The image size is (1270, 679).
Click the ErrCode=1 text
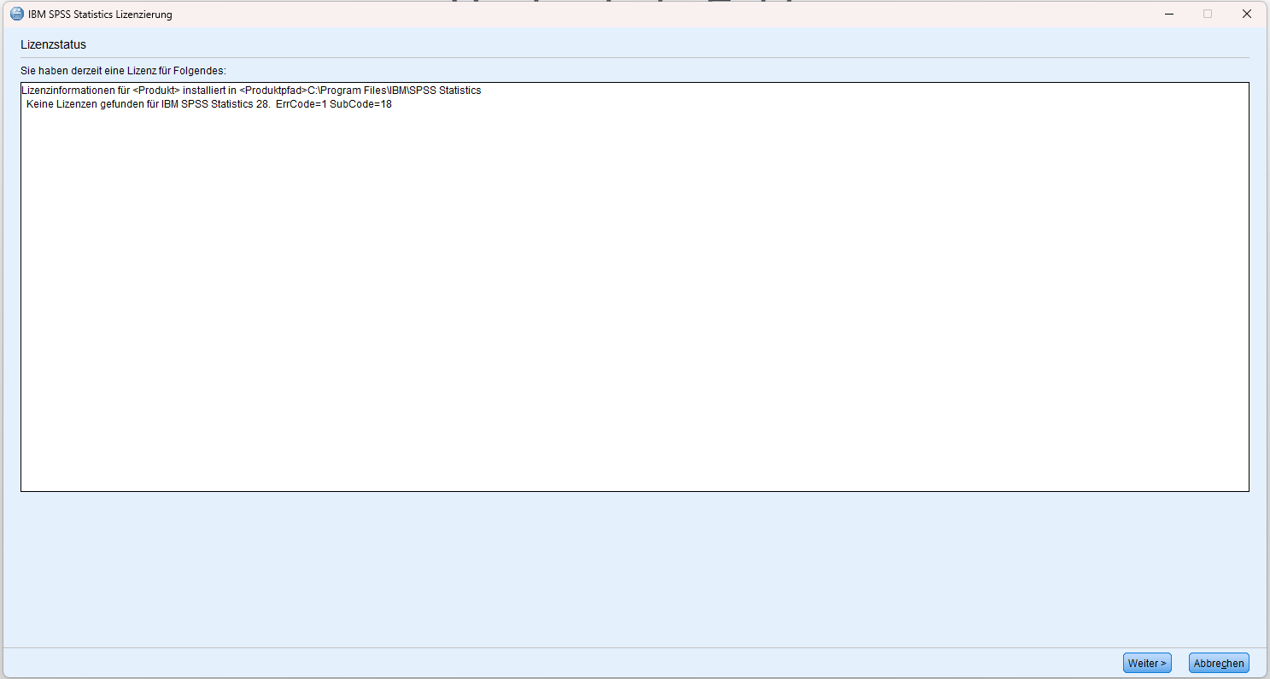(x=301, y=105)
